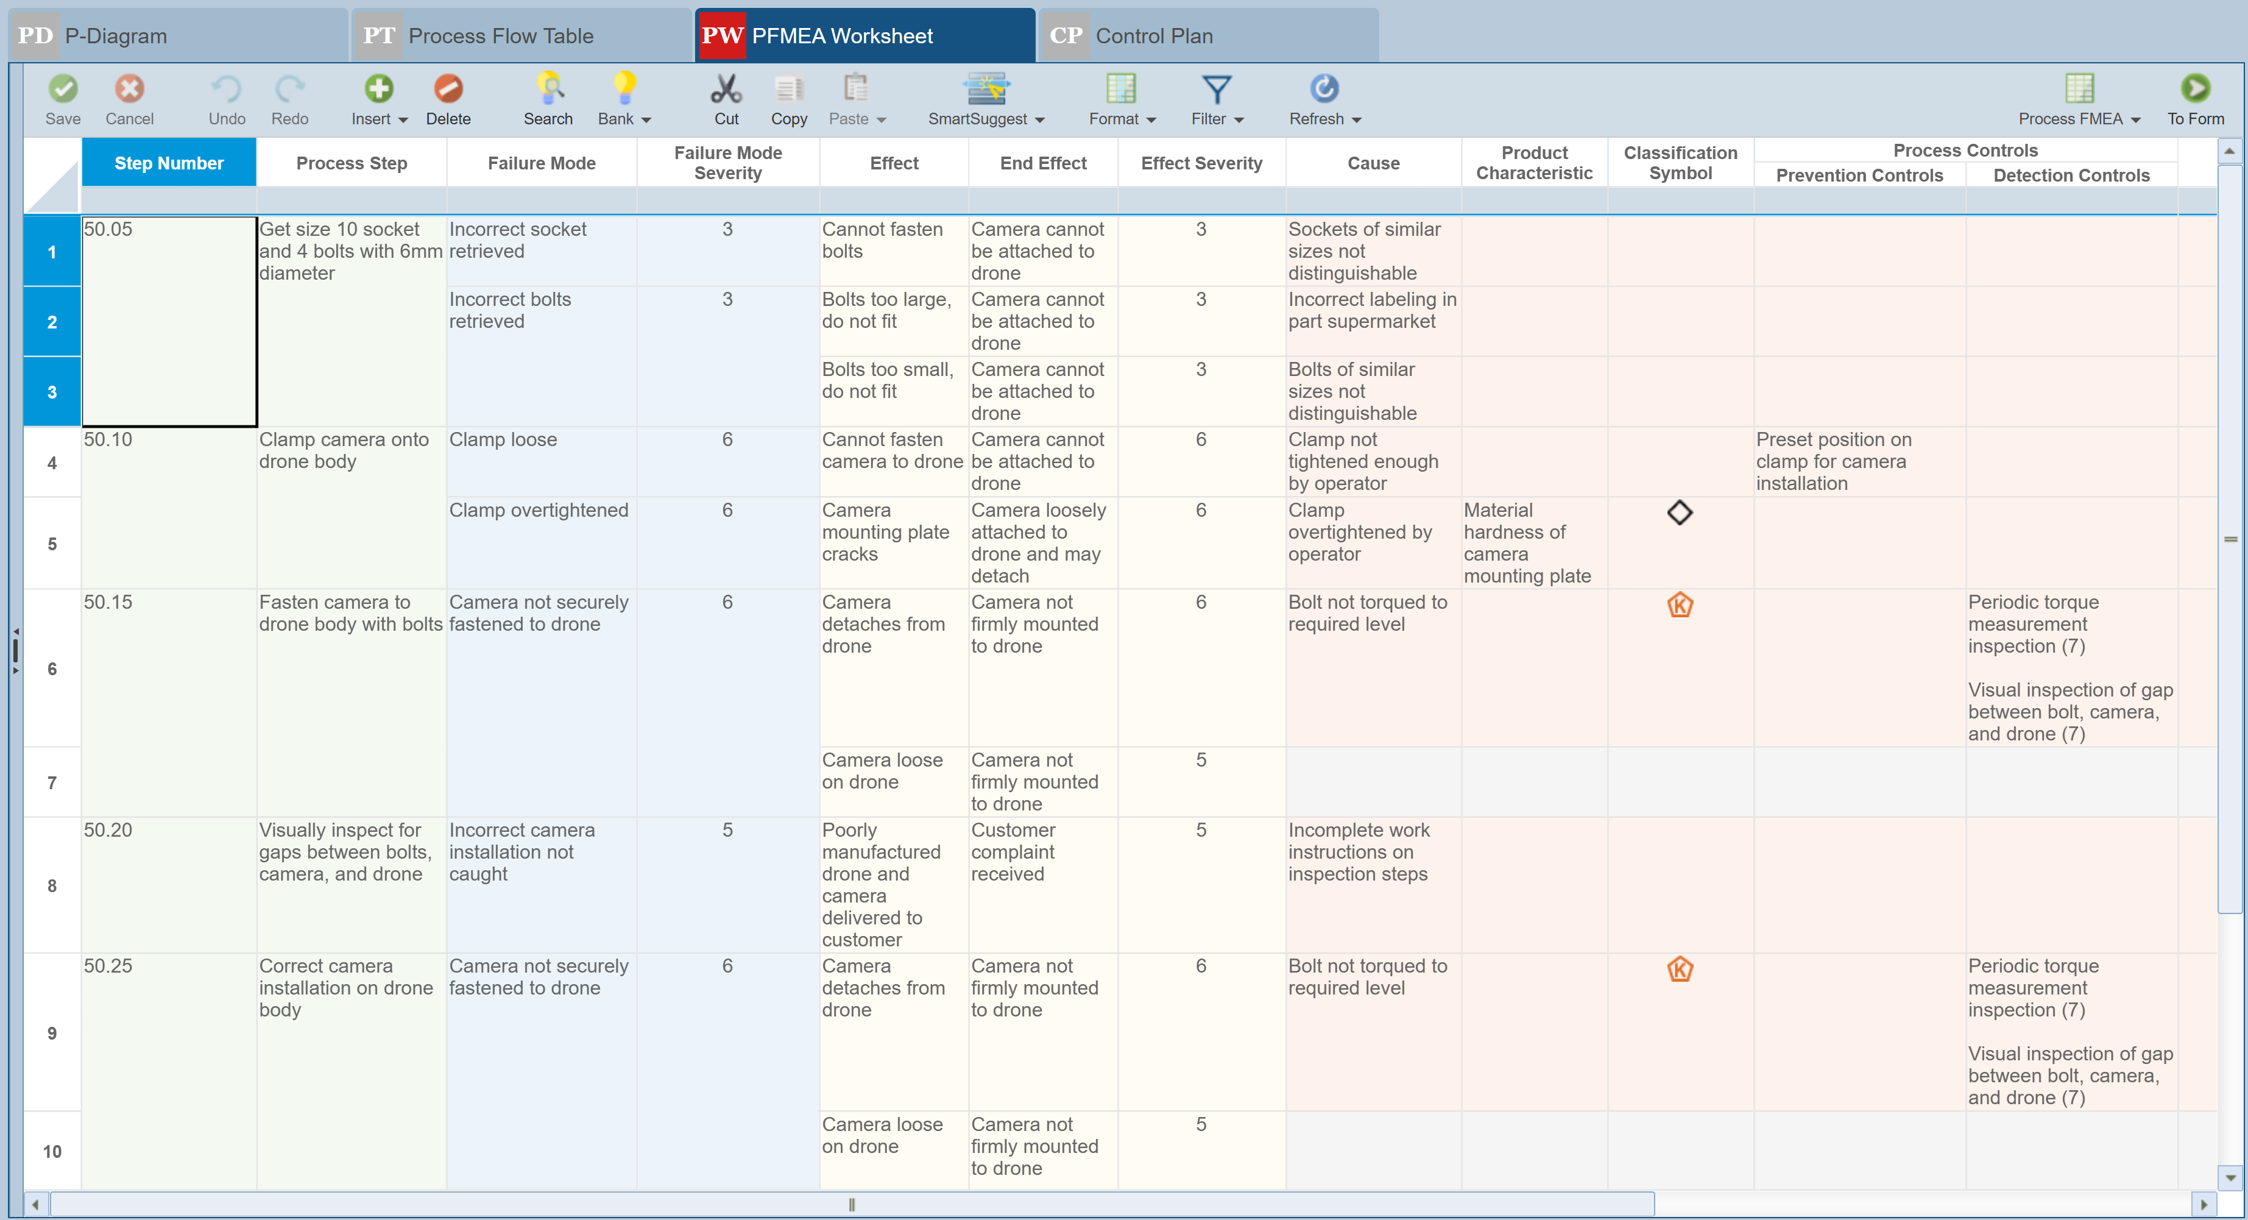This screenshot has width=2248, height=1220.
Task: Click the green Save checkmark icon
Action: tap(63, 89)
